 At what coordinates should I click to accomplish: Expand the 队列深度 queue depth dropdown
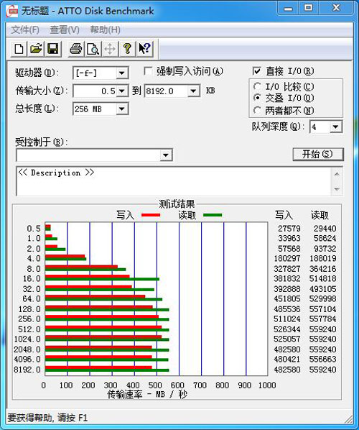tap(335, 127)
